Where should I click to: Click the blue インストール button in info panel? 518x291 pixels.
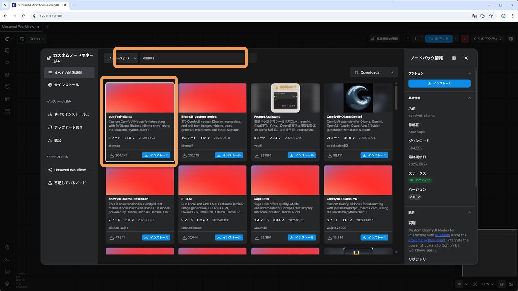[439, 84]
